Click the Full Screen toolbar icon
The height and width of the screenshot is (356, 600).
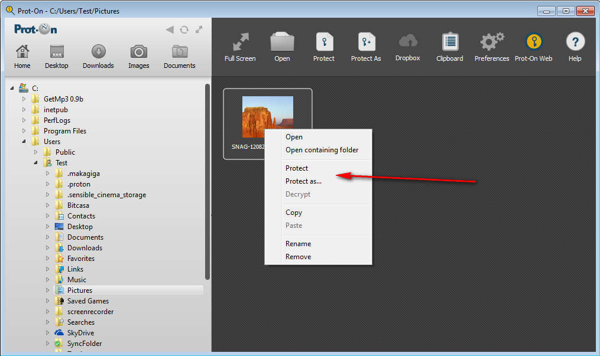click(240, 43)
